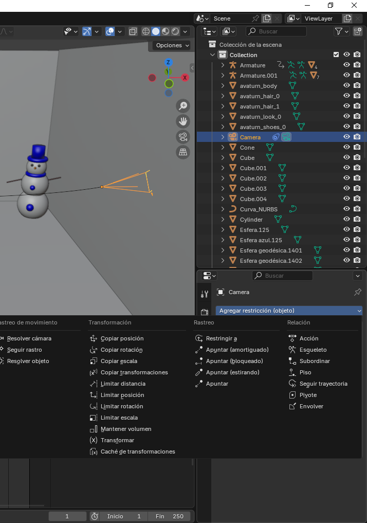Choose Copiar rotación constraint
367x523 pixels.
(x=122, y=350)
